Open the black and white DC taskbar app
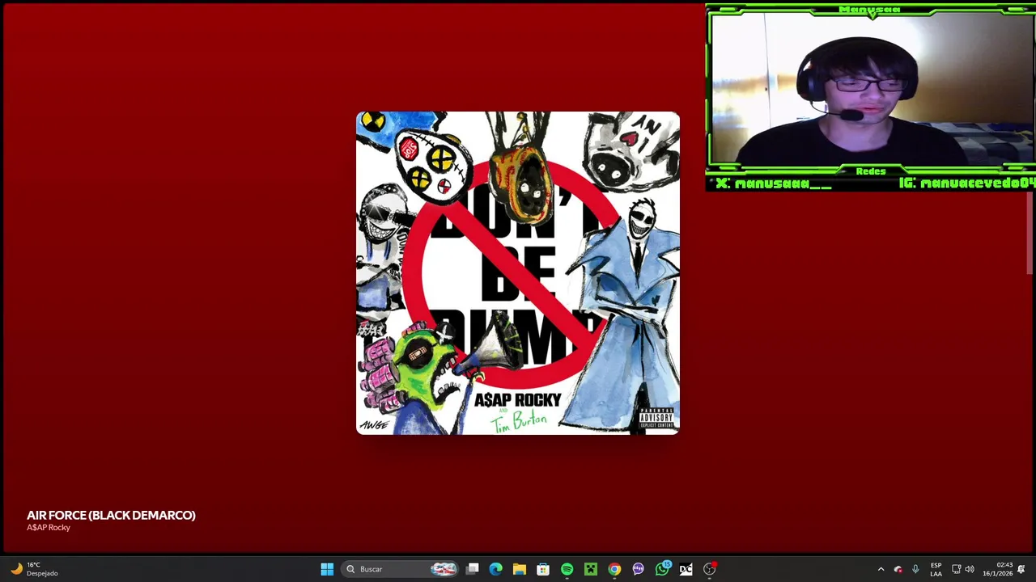The image size is (1036, 582). pyautogui.click(x=686, y=569)
